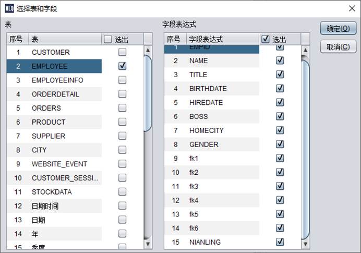Close the table and field selection dialog

350,8
